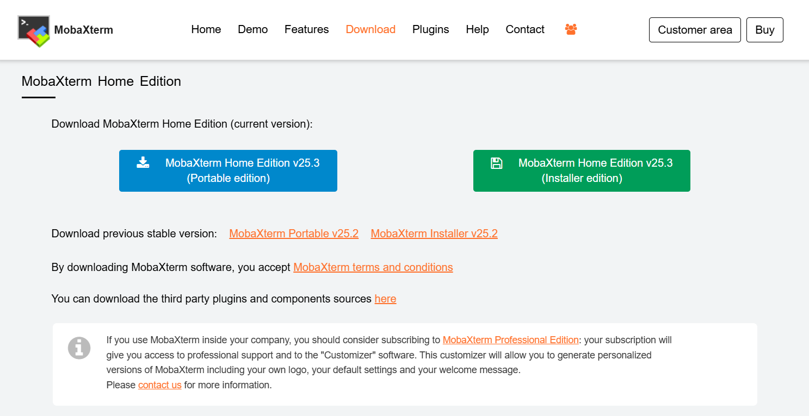
Task: Open the Help menu item
Action: point(478,29)
